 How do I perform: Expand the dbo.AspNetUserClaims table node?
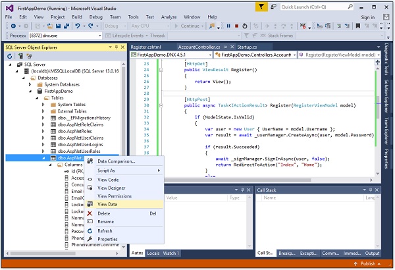tap(43, 138)
